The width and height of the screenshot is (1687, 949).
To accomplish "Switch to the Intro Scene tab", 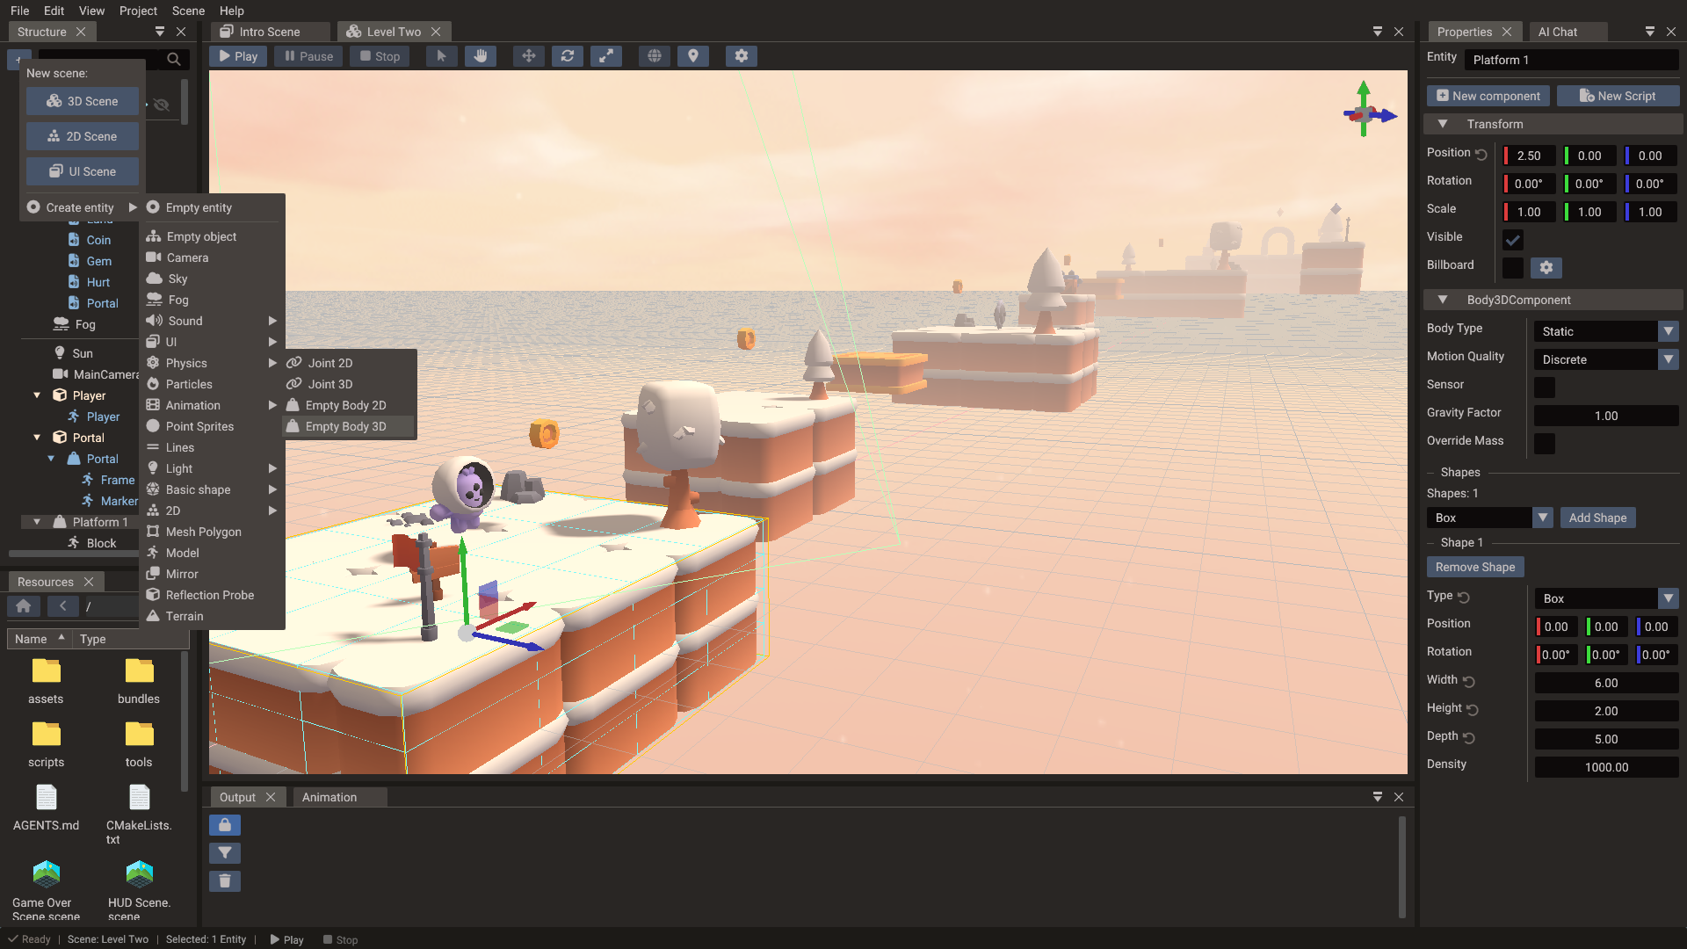I will [x=270, y=32].
